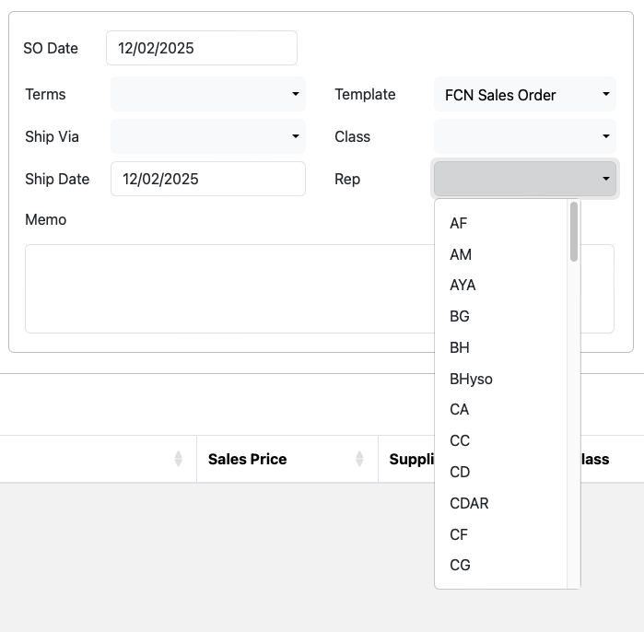Select AF from the Rep list
Viewport: 644px width, 632px height.
459,223
